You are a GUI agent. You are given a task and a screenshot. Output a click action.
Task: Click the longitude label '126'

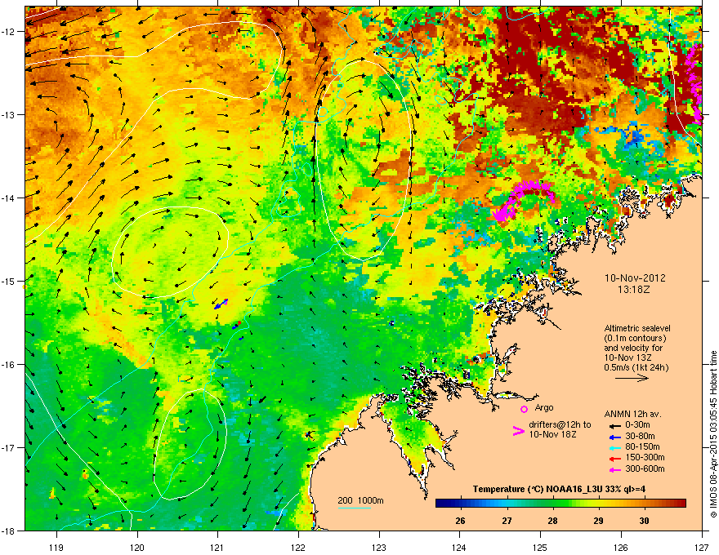tap(621, 547)
